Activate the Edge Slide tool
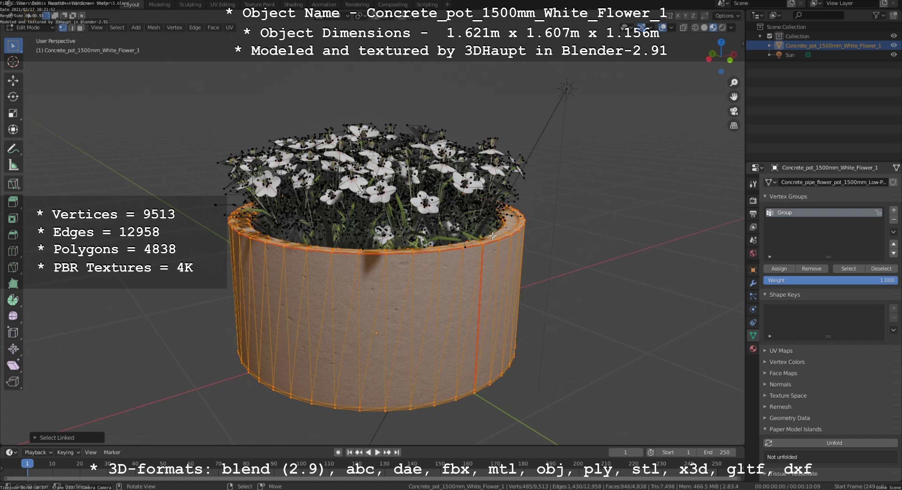 (13, 332)
